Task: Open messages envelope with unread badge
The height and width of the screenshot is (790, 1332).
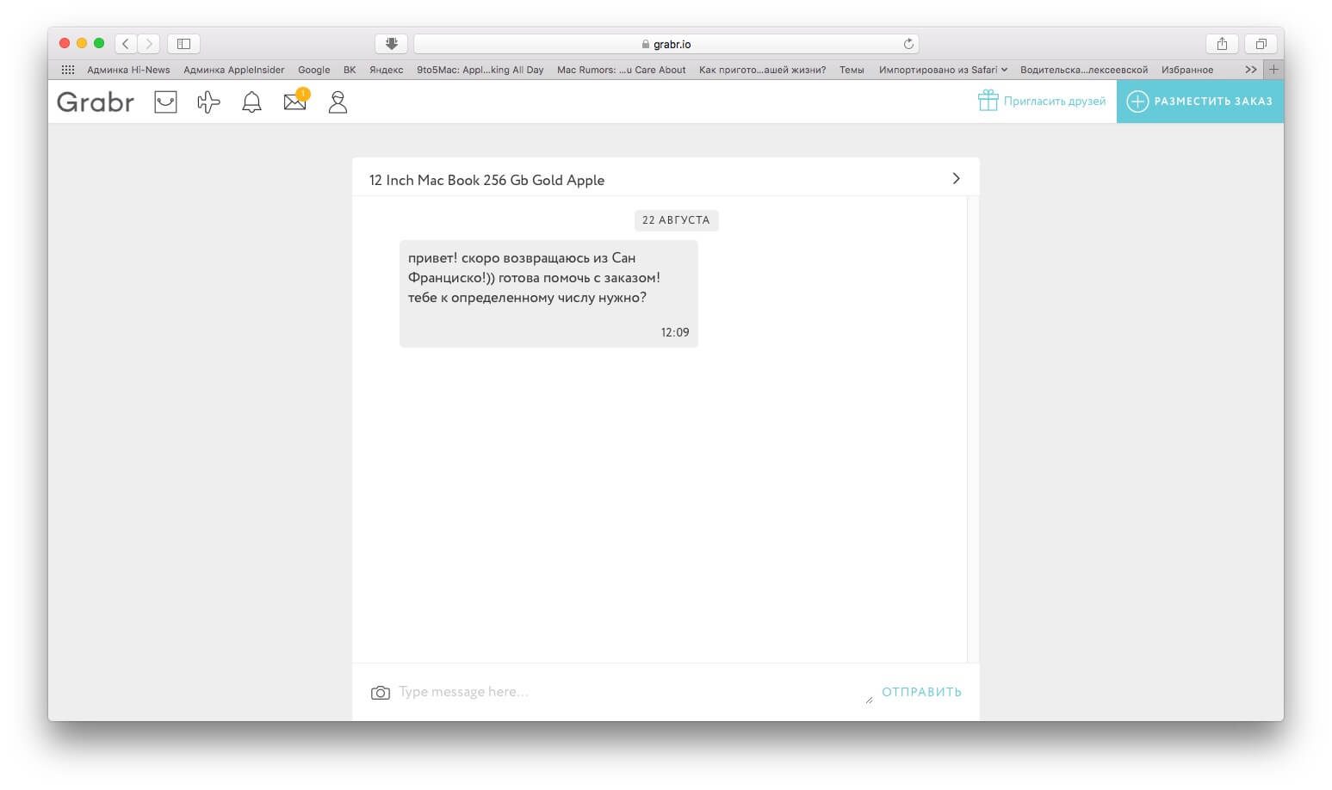Action: pyautogui.click(x=295, y=101)
